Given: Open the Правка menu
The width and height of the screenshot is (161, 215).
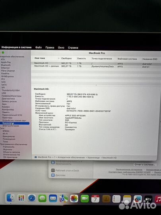Looking at the screenshot, I should pos(50,48).
